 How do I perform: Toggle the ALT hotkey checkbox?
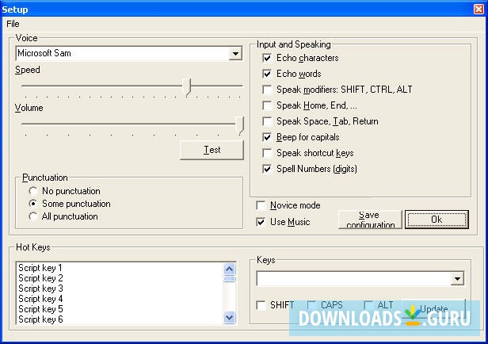pyautogui.click(x=368, y=305)
